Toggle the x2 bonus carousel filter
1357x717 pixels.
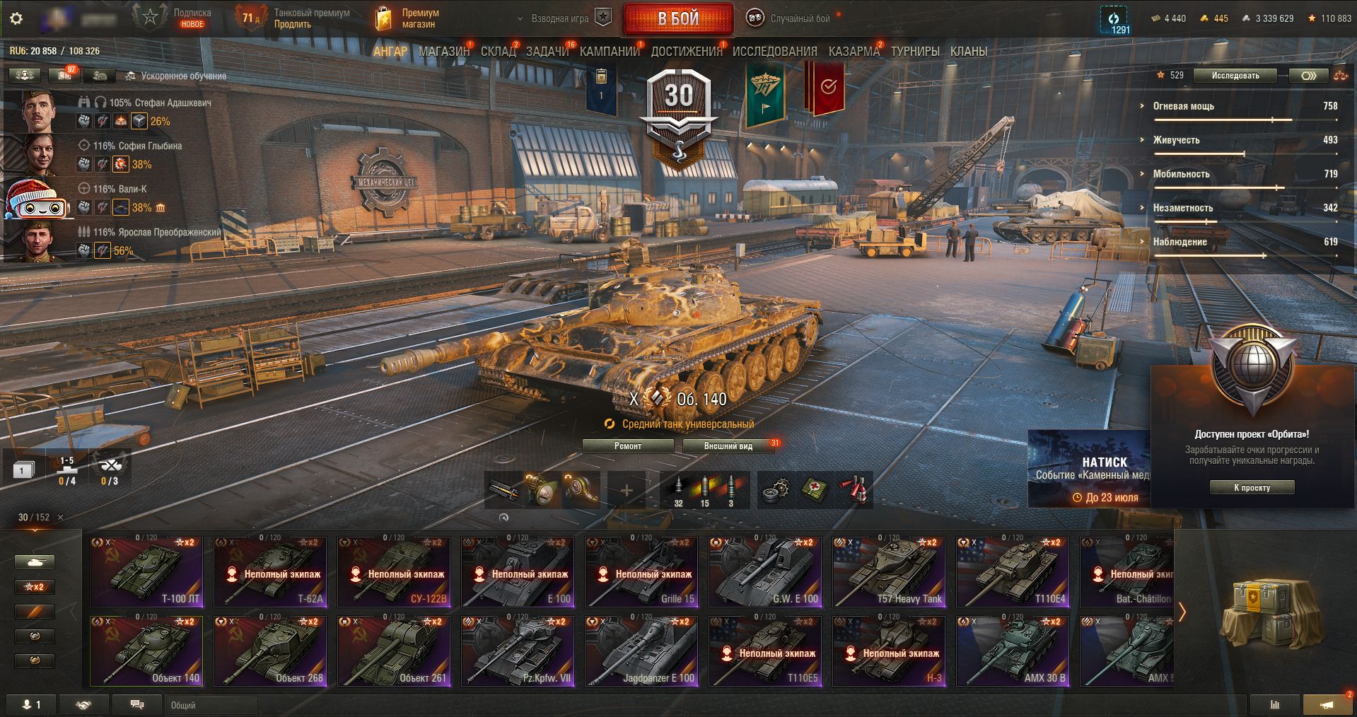(x=34, y=587)
